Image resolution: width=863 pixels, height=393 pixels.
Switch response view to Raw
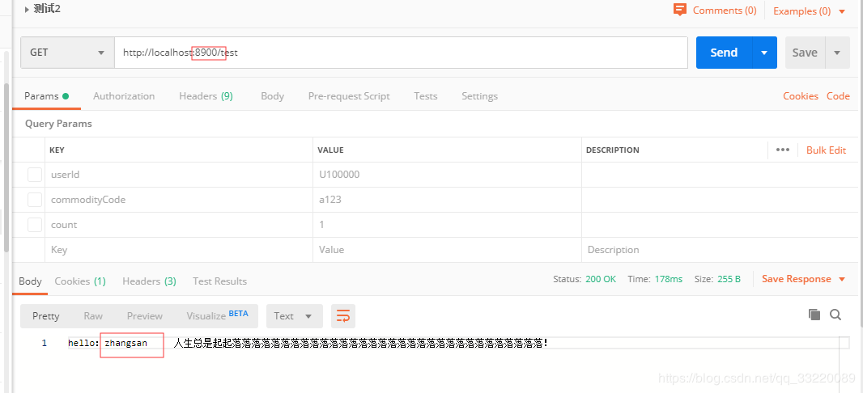(x=93, y=316)
